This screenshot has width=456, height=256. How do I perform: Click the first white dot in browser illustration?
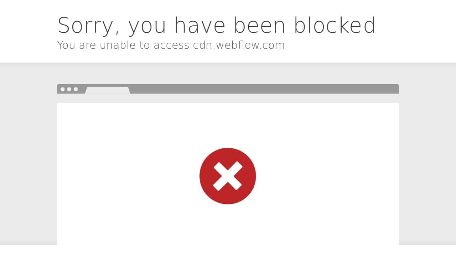click(x=63, y=89)
